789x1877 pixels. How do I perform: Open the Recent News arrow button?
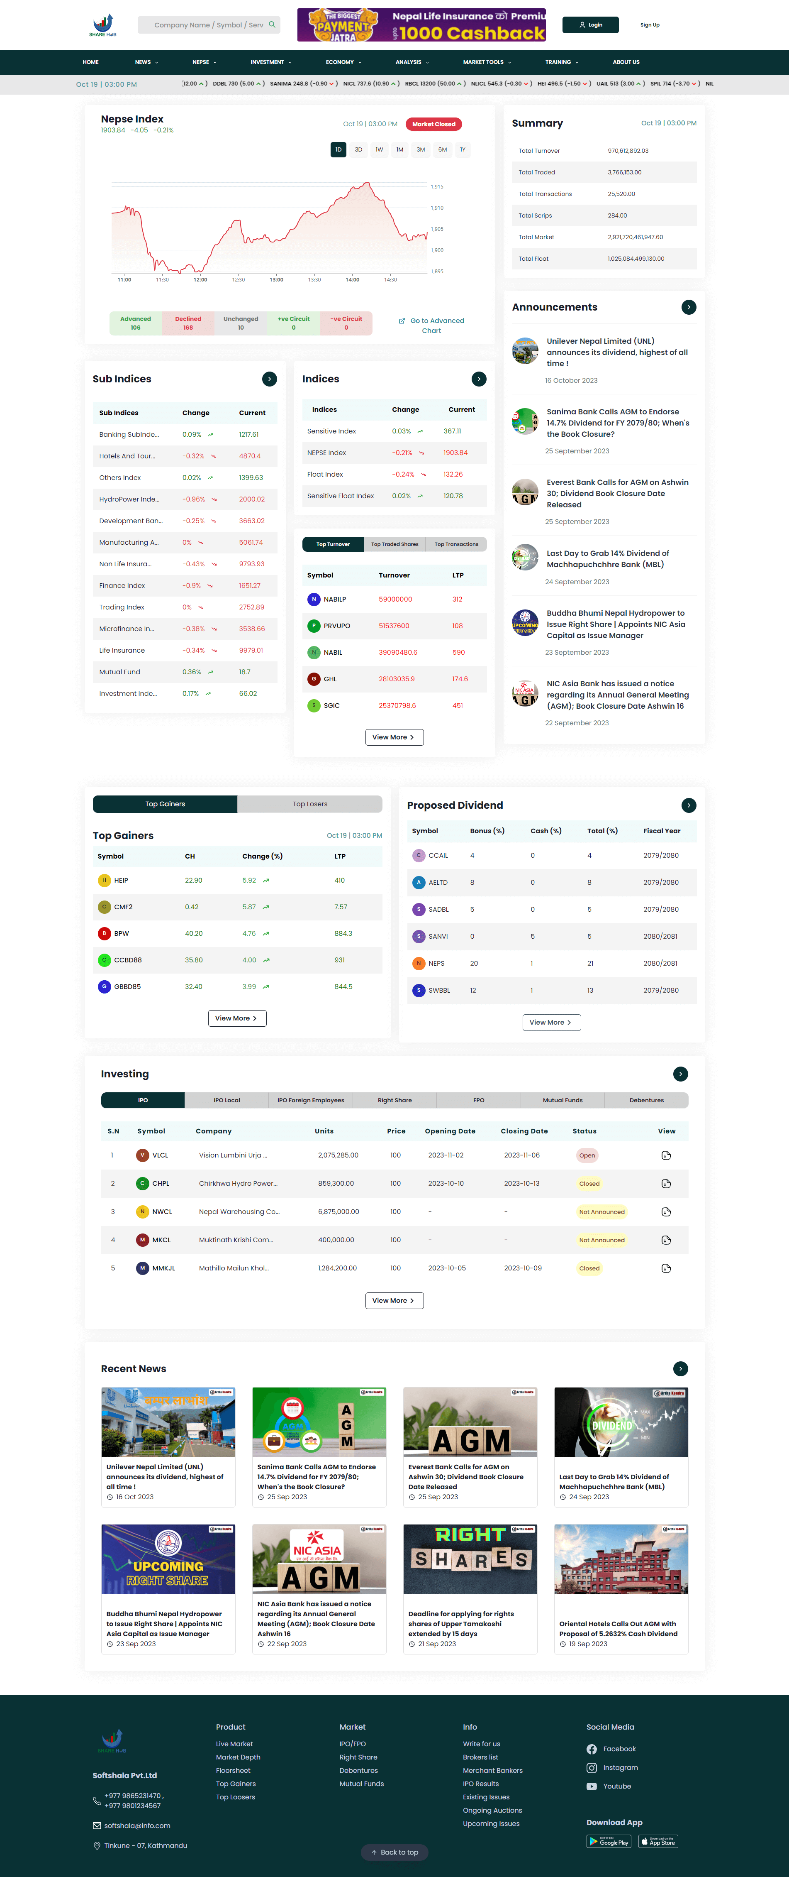click(x=681, y=1369)
